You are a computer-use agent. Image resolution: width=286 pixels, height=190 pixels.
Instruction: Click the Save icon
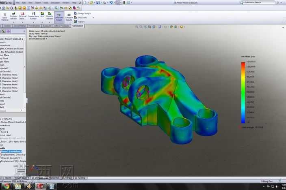point(98,2)
